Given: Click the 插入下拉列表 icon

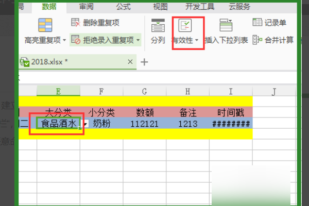Looking at the screenshot, I should coord(226,25).
